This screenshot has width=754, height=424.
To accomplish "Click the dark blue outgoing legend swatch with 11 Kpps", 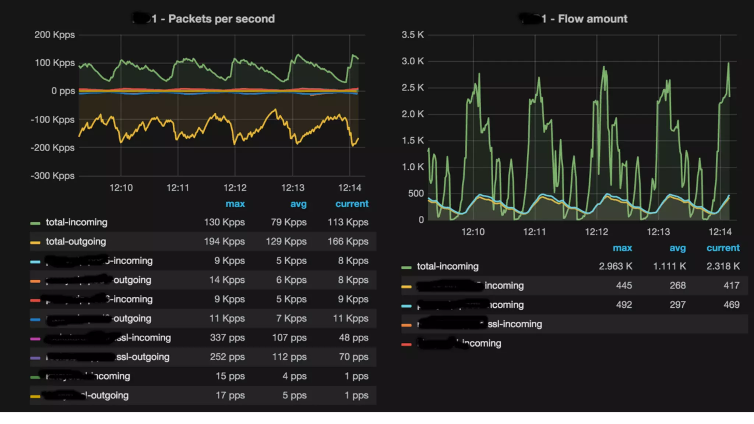I will click(x=35, y=319).
